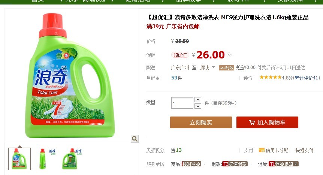Select the back label bottle thumbnail
The image size is (323, 175).
click(x=72, y=159)
